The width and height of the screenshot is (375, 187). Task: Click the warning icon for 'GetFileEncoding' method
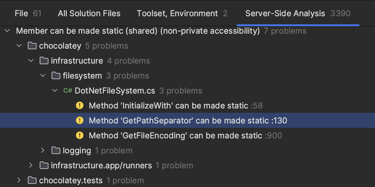[80, 136]
